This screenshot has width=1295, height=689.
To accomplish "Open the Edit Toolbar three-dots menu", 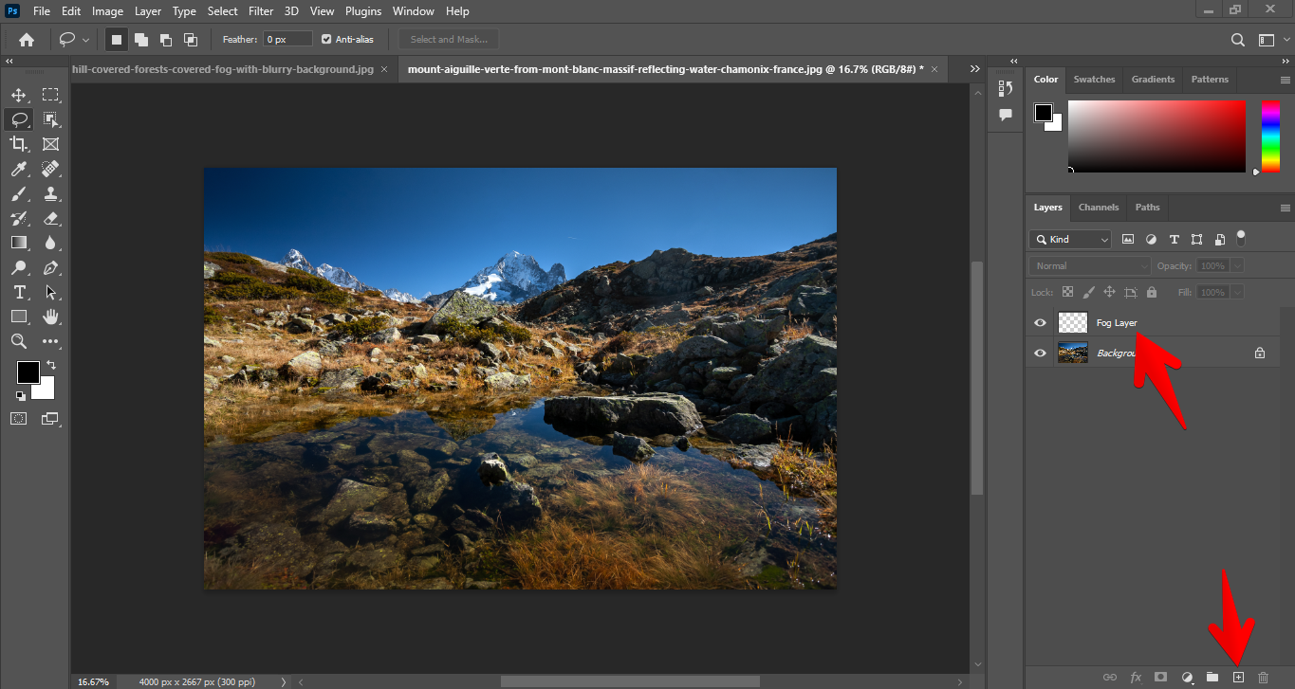I will point(50,341).
